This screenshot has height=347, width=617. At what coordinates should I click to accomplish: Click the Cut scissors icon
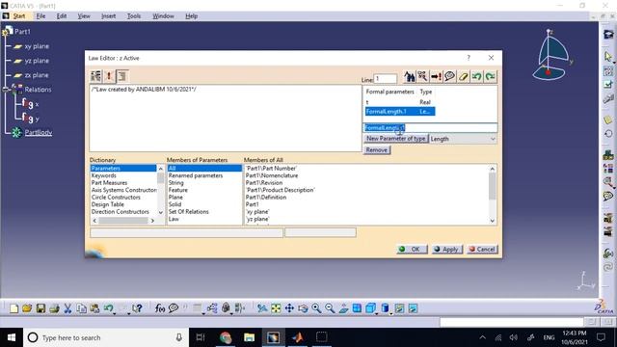[x=67, y=308]
